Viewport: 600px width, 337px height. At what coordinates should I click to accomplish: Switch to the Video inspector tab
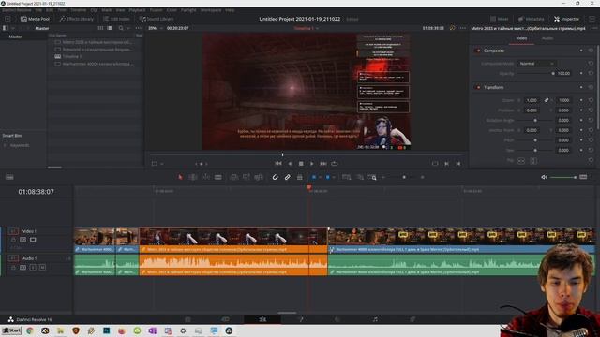(x=521, y=38)
